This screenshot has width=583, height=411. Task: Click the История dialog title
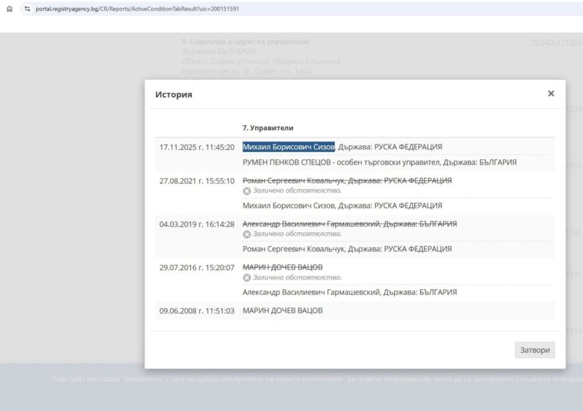[174, 94]
